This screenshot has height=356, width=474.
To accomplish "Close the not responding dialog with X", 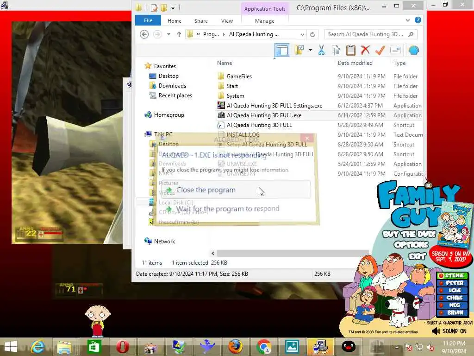I will coord(307,138).
